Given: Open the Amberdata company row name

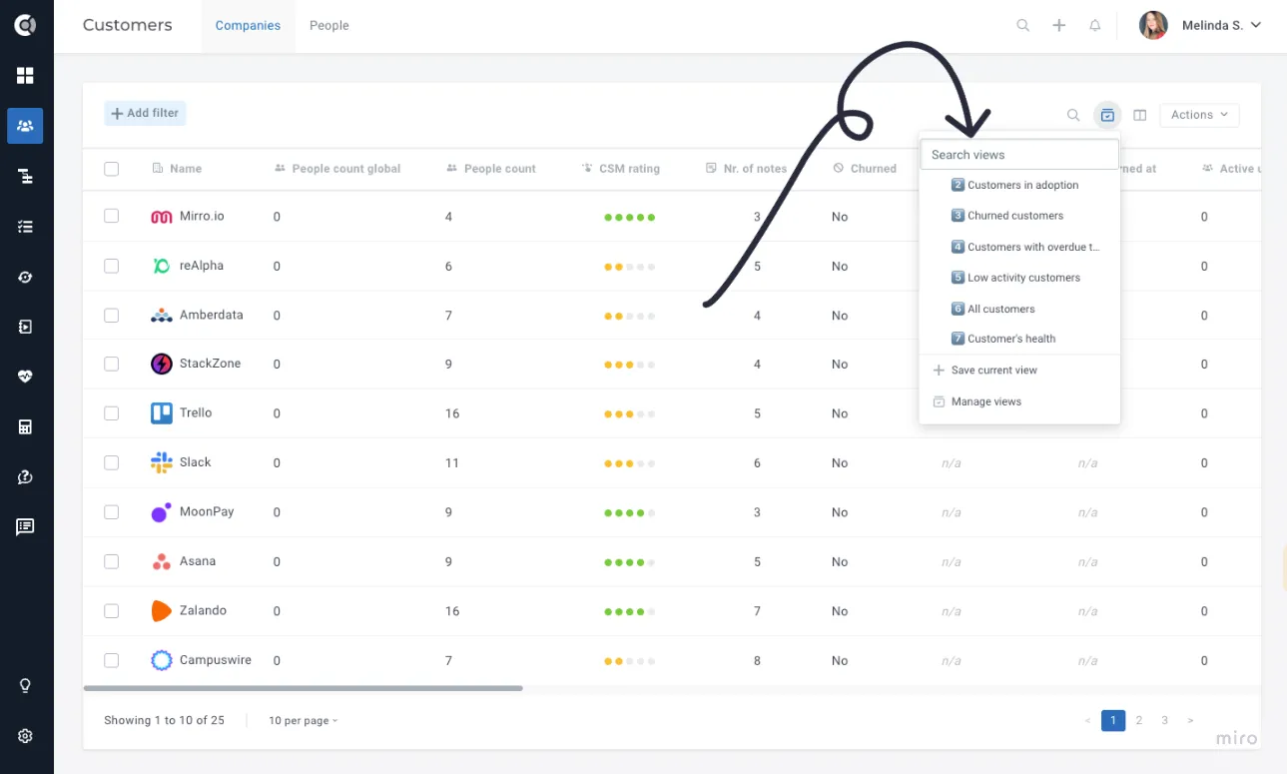Looking at the screenshot, I should (212, 315).
